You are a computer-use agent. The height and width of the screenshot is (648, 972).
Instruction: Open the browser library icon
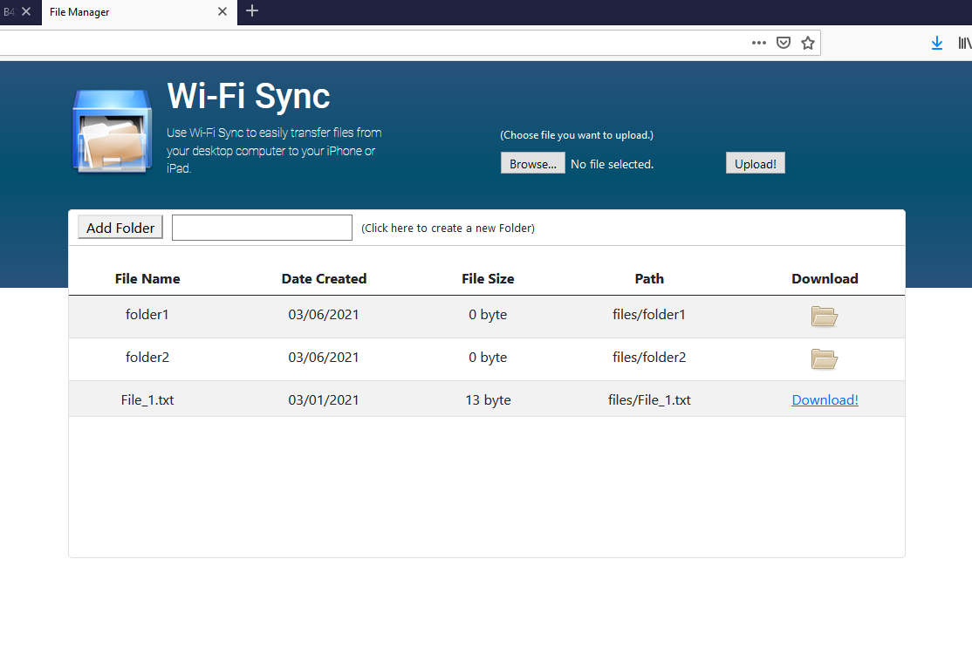964,43
